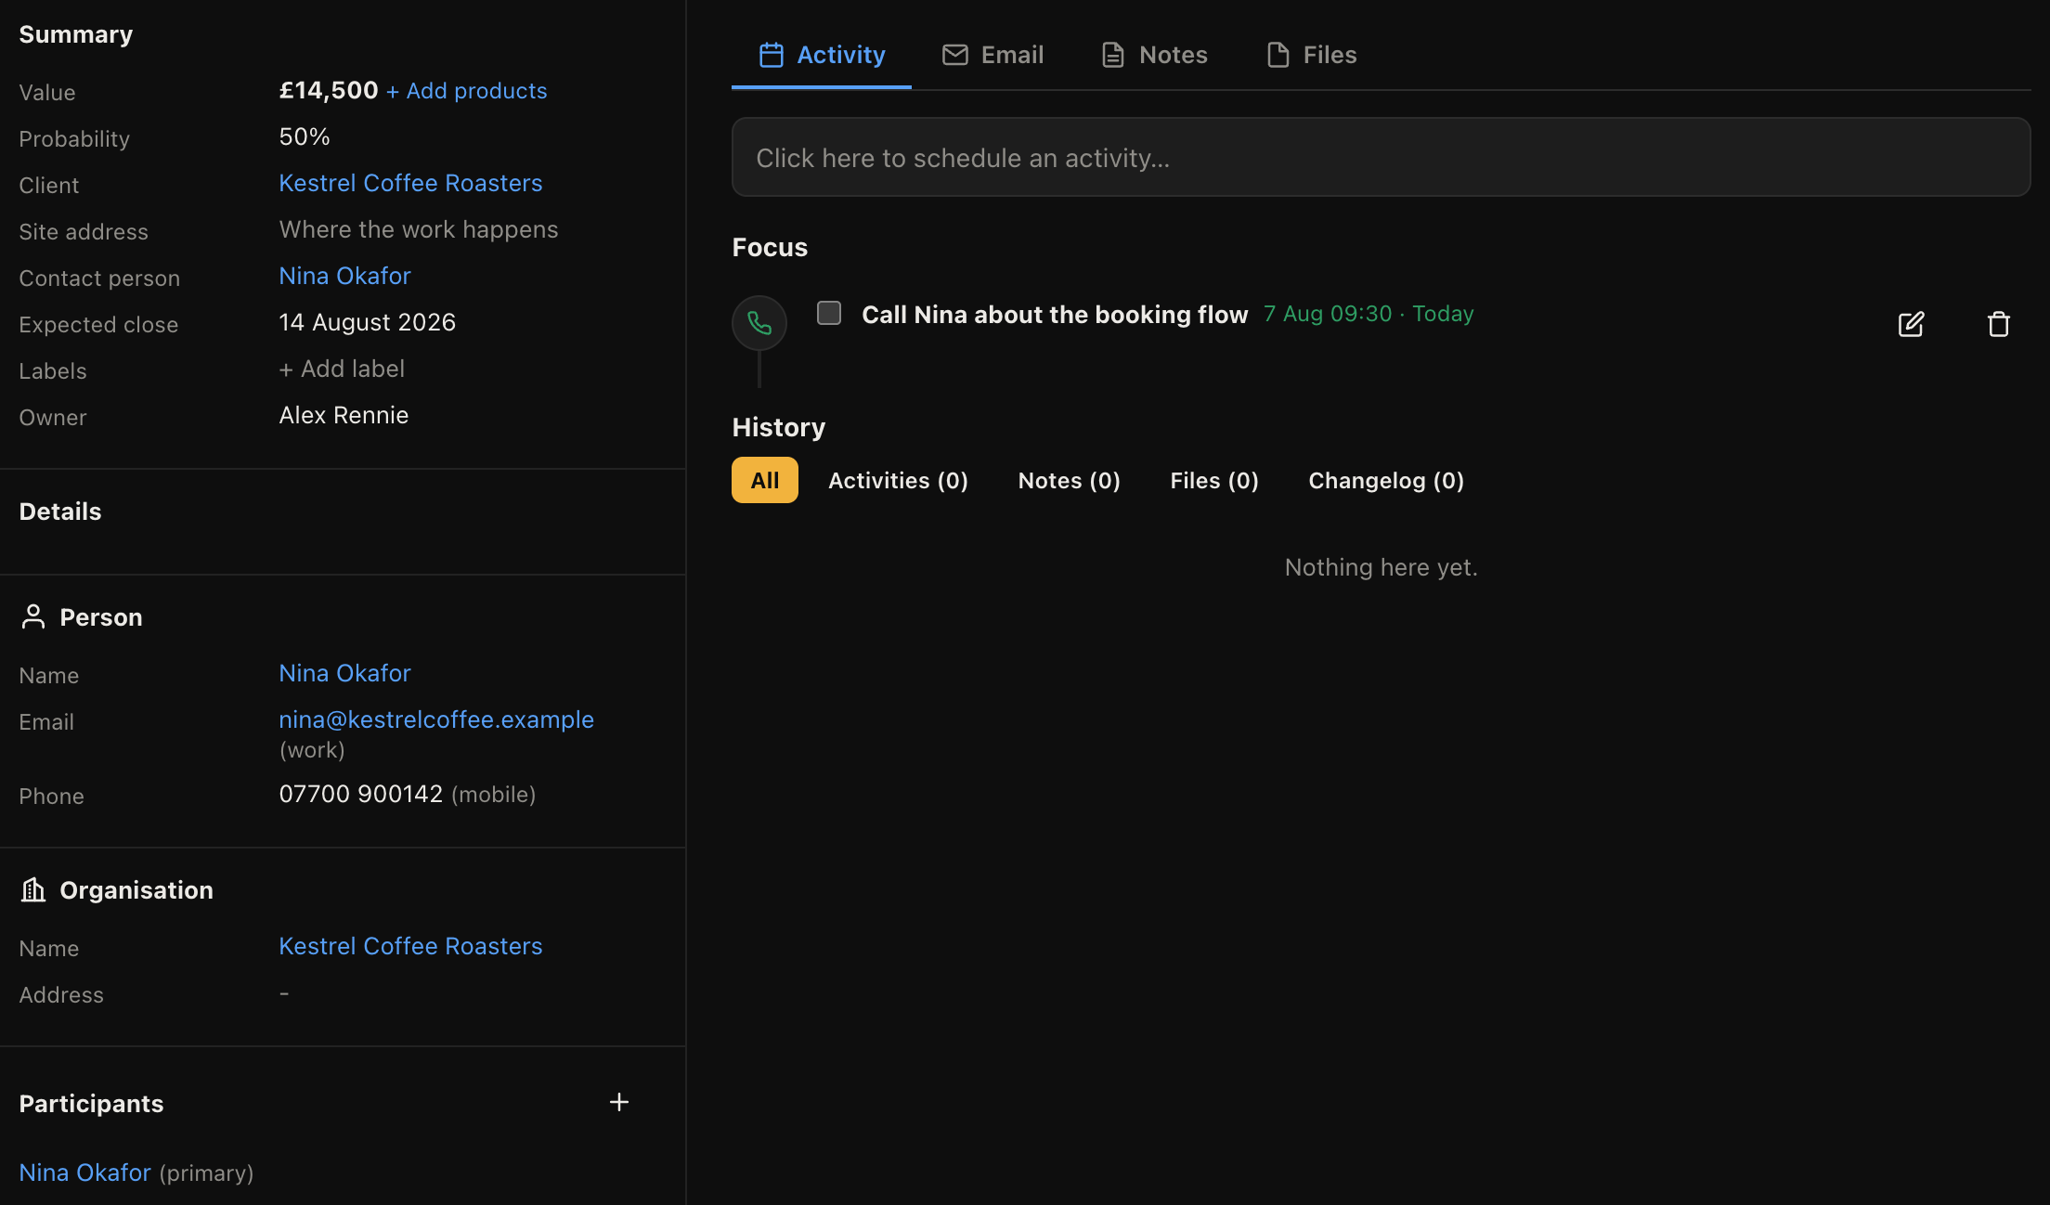
Task: Click Add label in Summary
Action: point(342,369)
